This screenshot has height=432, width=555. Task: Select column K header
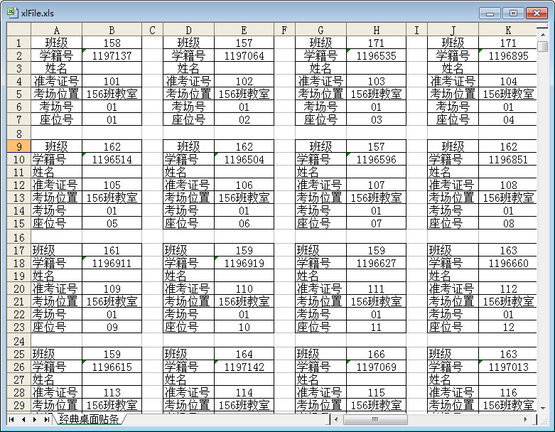(508, 30)
